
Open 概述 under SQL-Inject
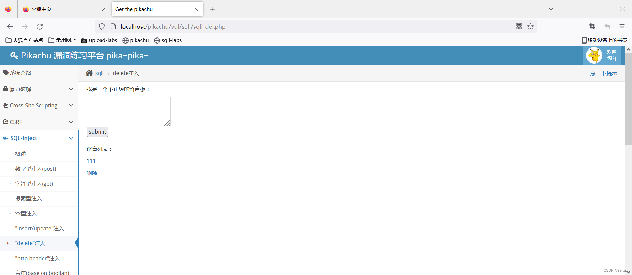point(20,154)
